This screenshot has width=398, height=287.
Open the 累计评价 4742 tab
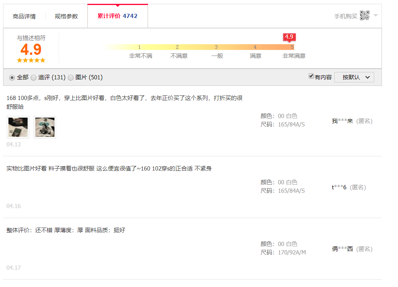pos(118,16)
